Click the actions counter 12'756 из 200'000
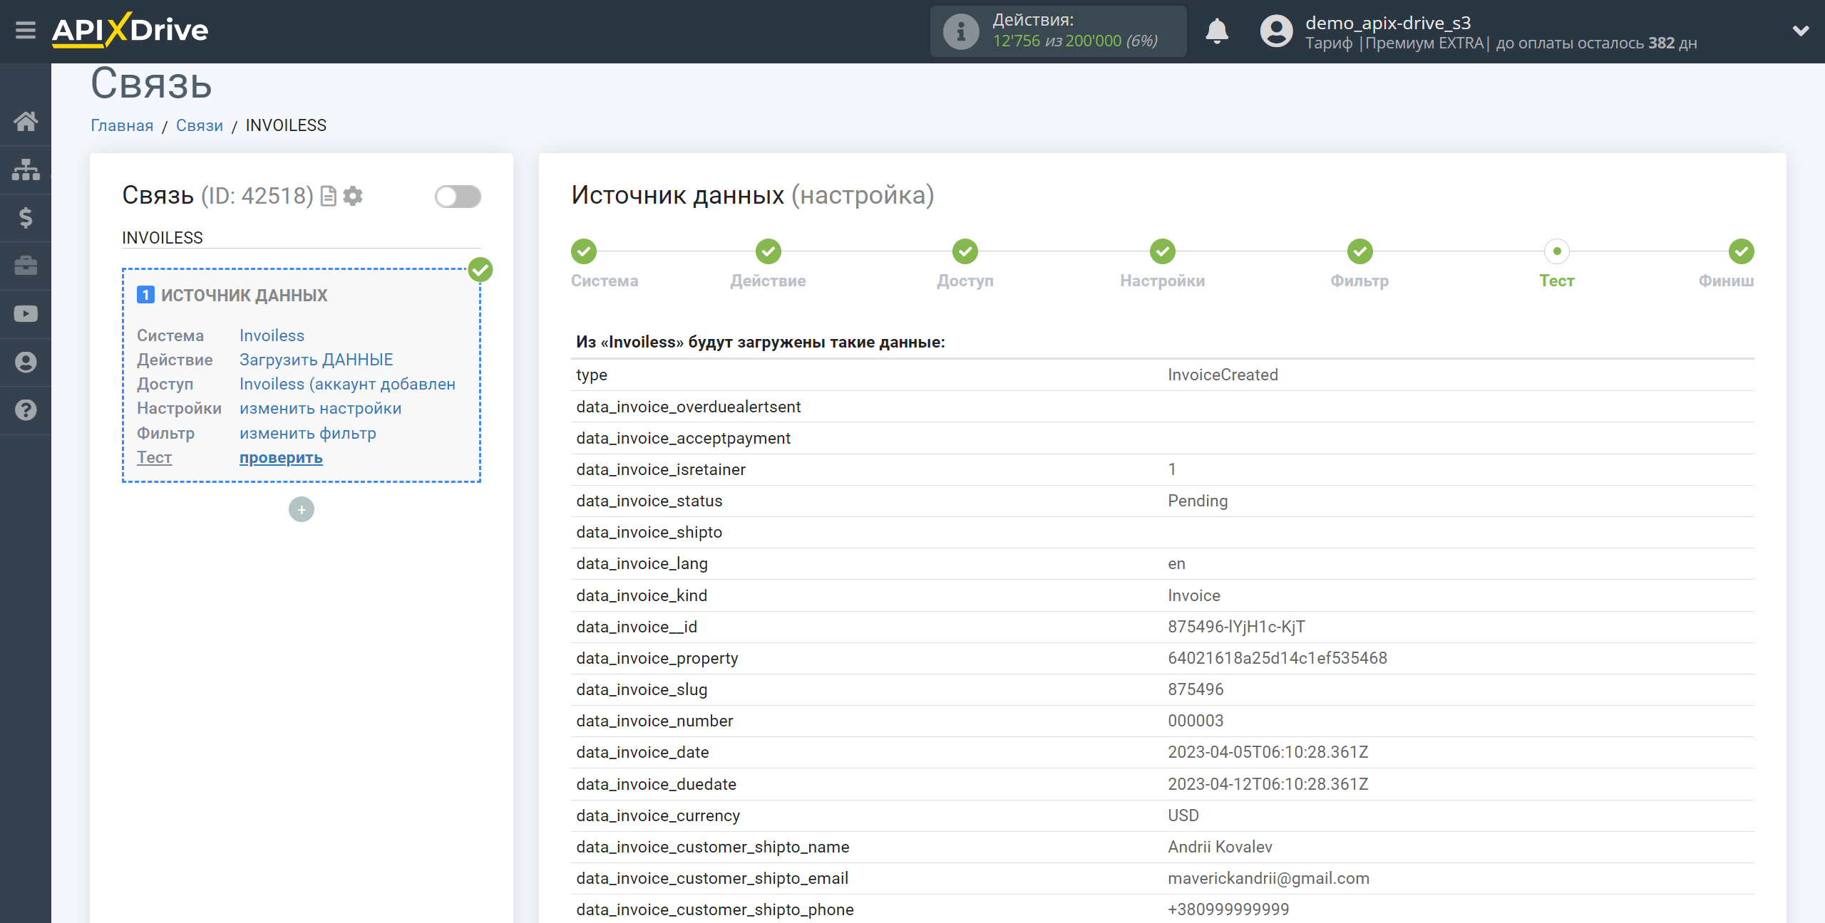This screenshot has height=923, width=1825. pos(1075,41)
